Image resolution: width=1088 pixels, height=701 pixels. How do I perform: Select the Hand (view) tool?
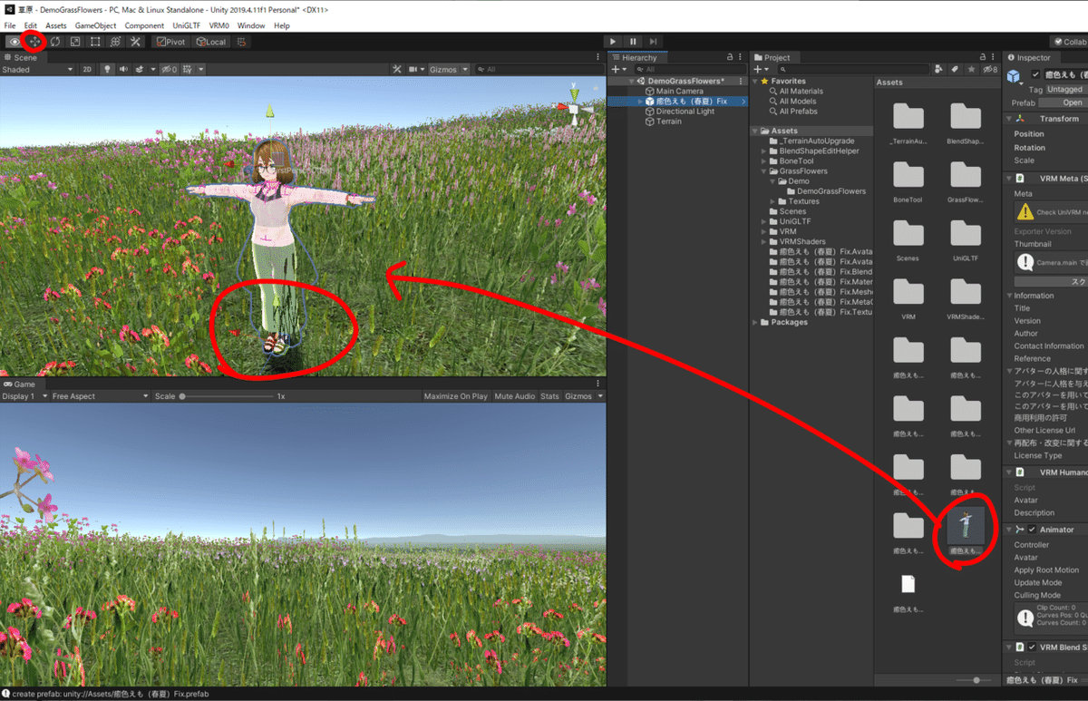coord(15,42)
